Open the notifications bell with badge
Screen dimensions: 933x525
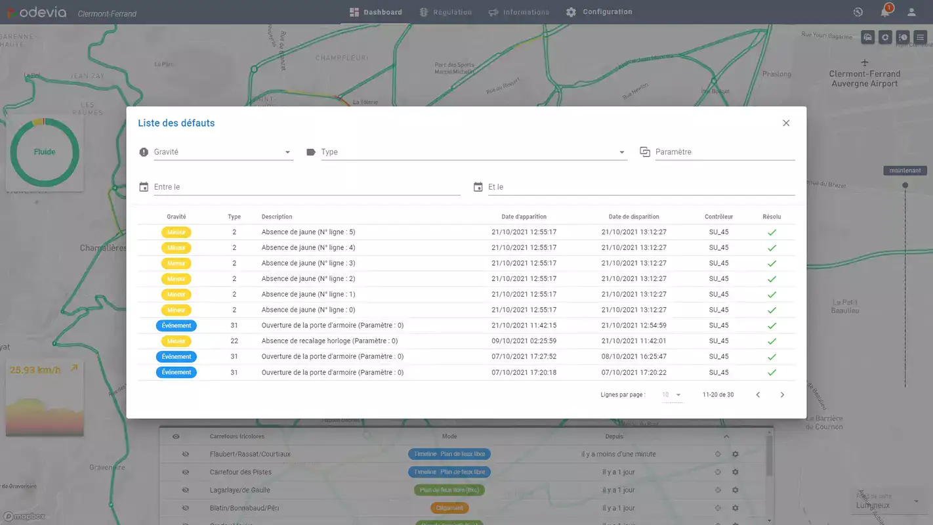[885, 12]
